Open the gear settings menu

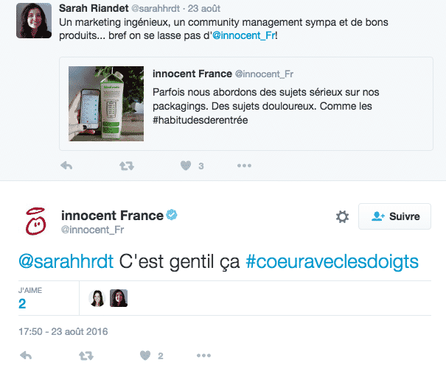pos(342,216)
